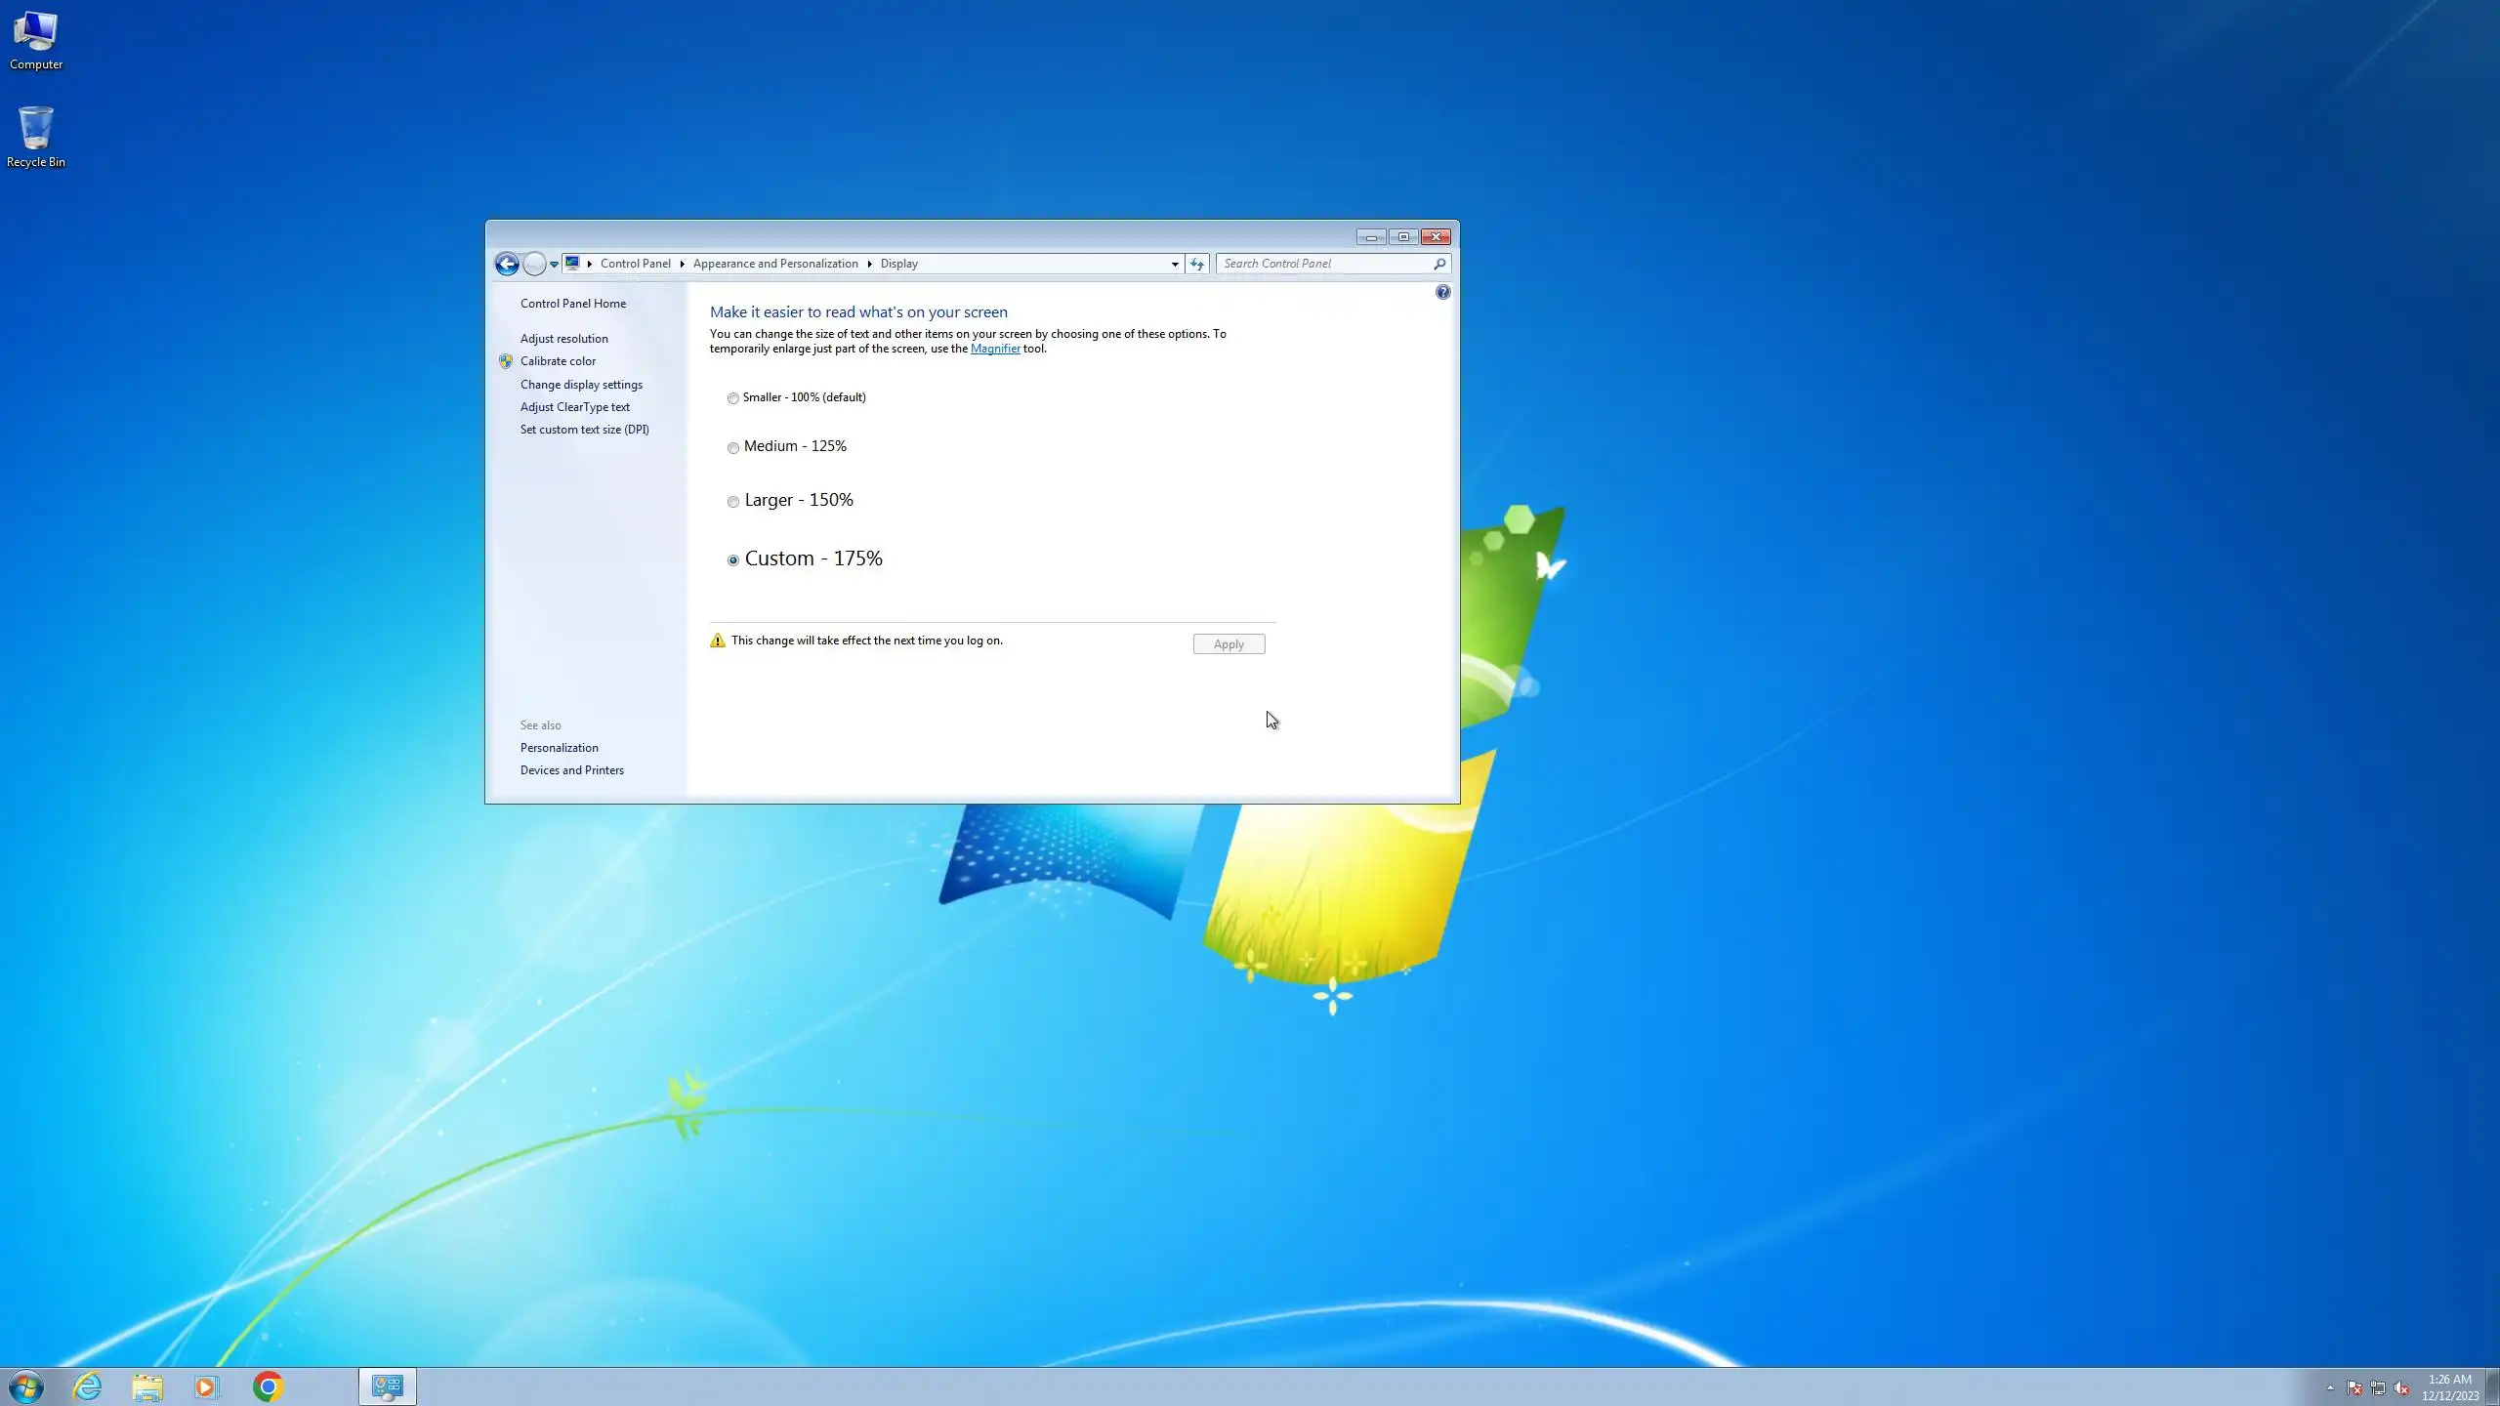2500x1406 pixels.
Task: Click the Apply button
Action: (x=1229, y=644)
